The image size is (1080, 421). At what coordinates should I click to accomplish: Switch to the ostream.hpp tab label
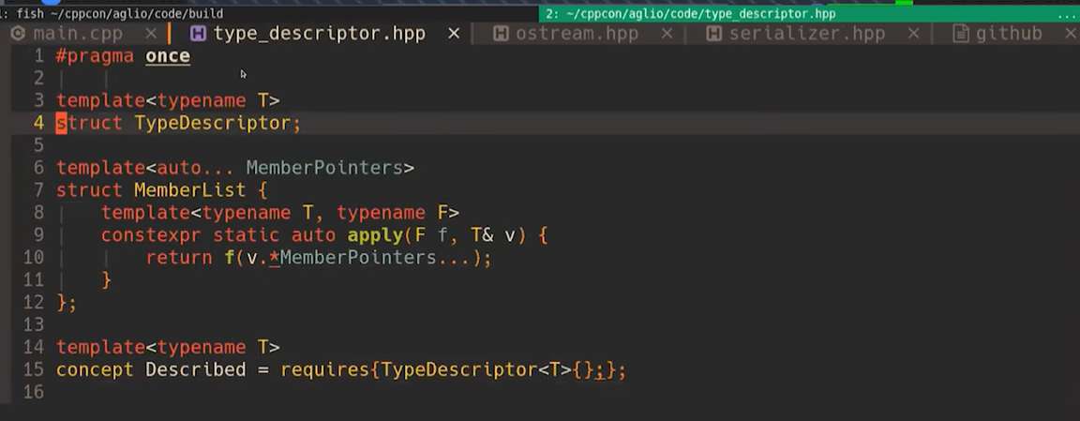coord(577,34)
